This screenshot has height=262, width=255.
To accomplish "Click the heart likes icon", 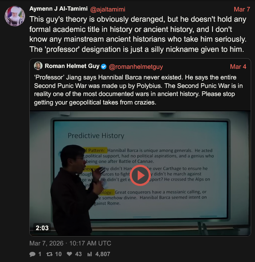I will (x=69, y=254).
